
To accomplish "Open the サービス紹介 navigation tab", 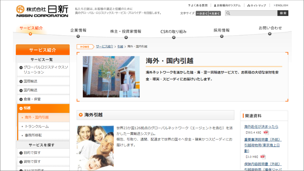I will coord(31,30).
